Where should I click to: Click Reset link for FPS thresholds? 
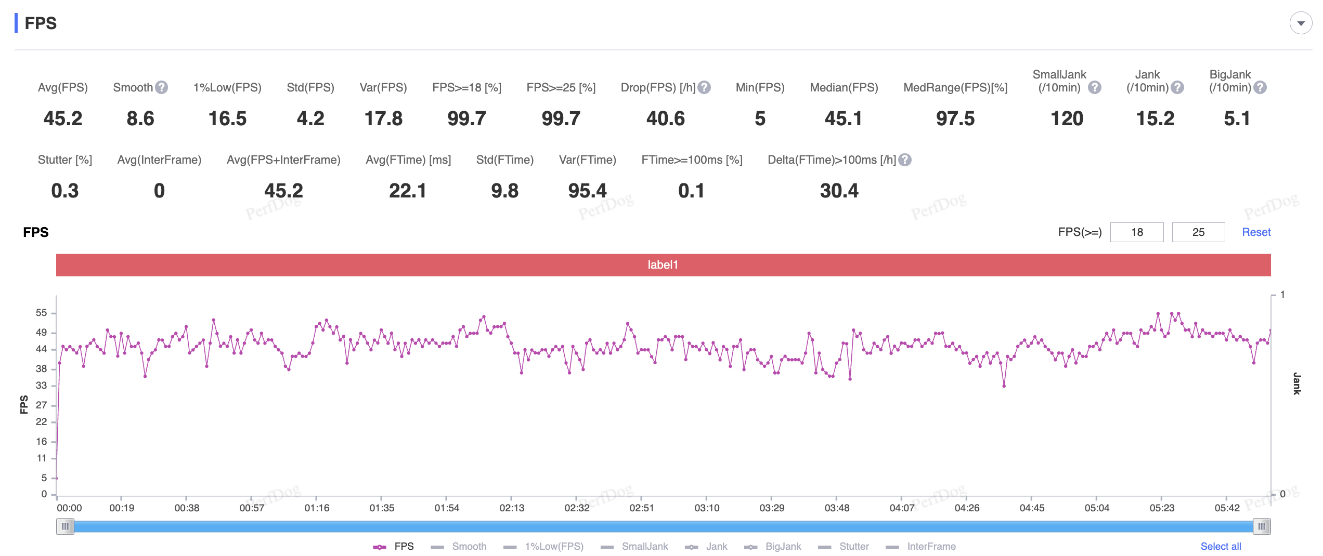(1256, 232)
